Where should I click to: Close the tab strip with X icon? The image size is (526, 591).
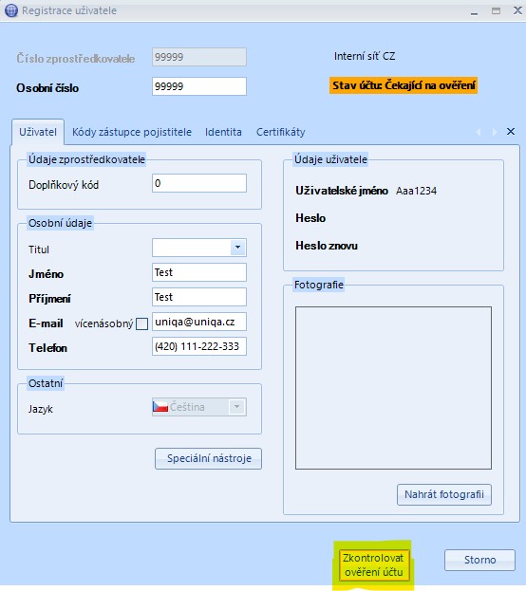pos(511,131)
